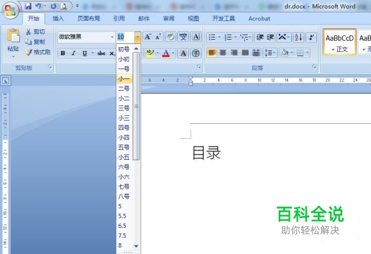Screen dimensions: 371x254
Task: Apply multilevel list
Action: [x=244, y=37]
